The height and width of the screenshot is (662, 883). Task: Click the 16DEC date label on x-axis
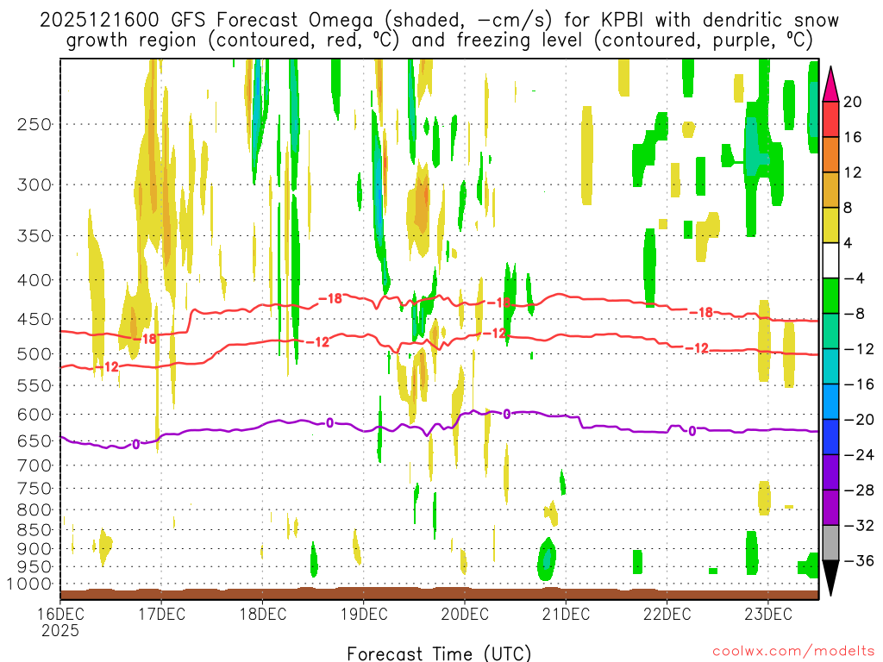click(60, 614)
